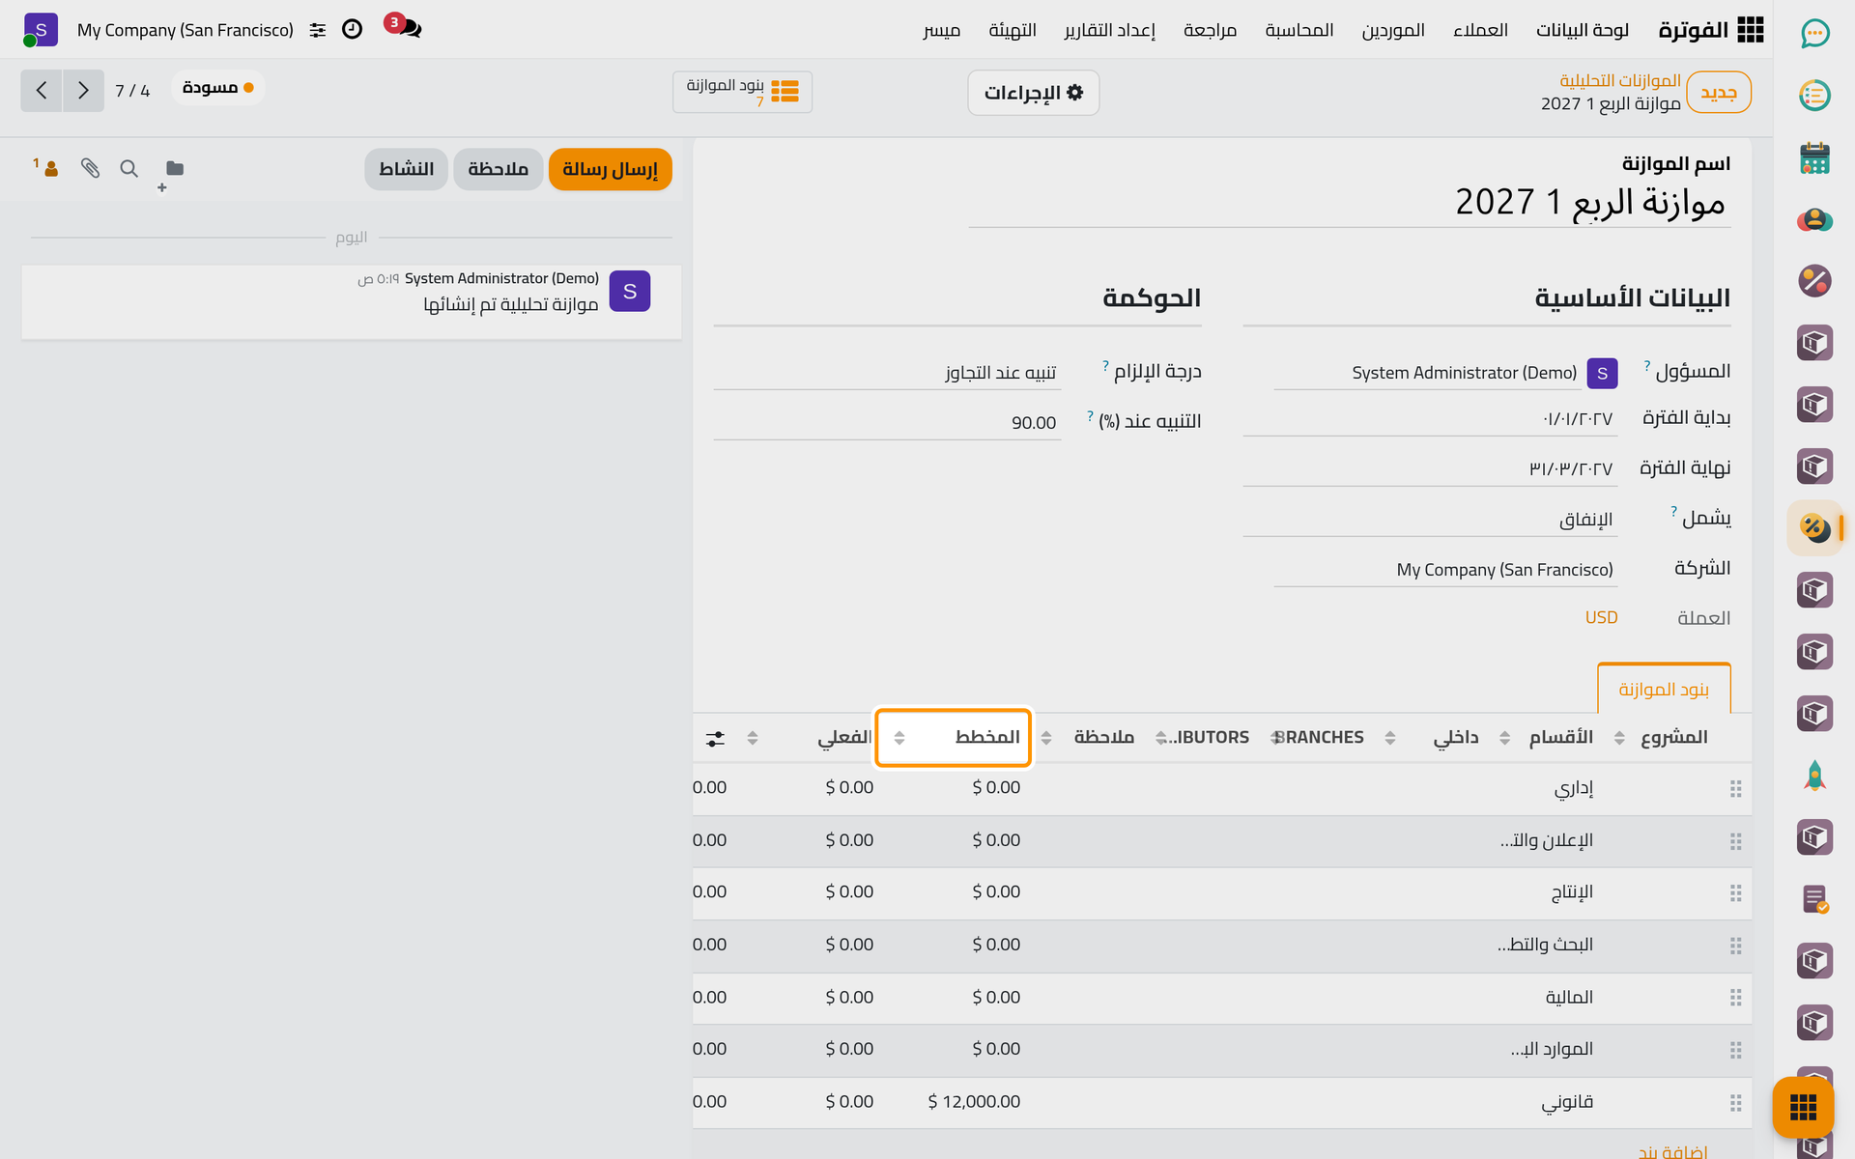1855x1159 pixels.
Task: Click the followers person icon in chatter
Action: [x=46, y=167]
